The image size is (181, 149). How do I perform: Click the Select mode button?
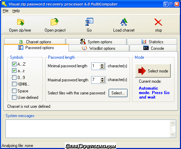click(153, 71)
